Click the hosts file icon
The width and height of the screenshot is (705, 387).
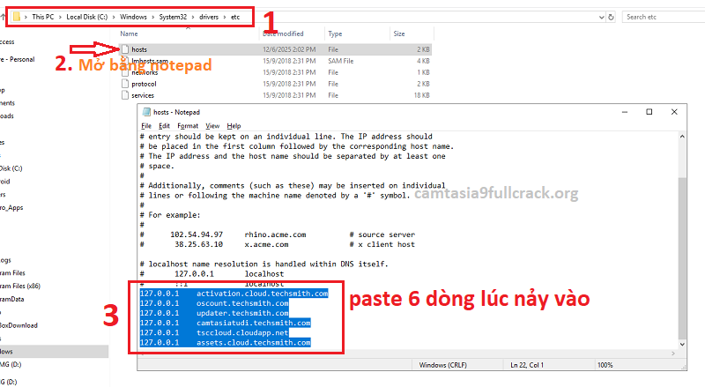click(125, 49)
